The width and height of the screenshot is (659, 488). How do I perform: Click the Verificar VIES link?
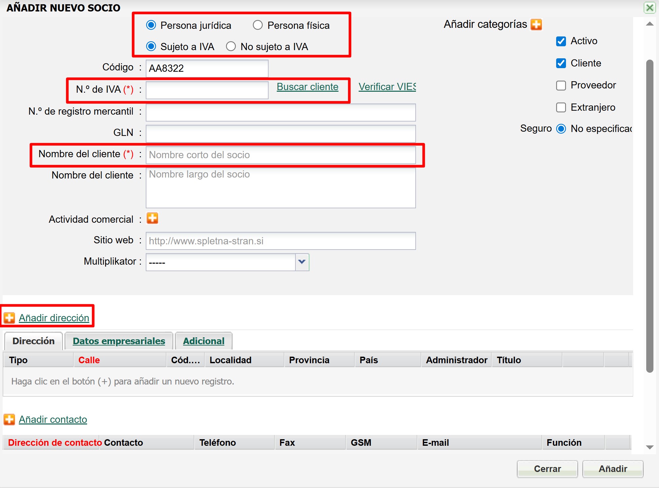coord(387,87)
